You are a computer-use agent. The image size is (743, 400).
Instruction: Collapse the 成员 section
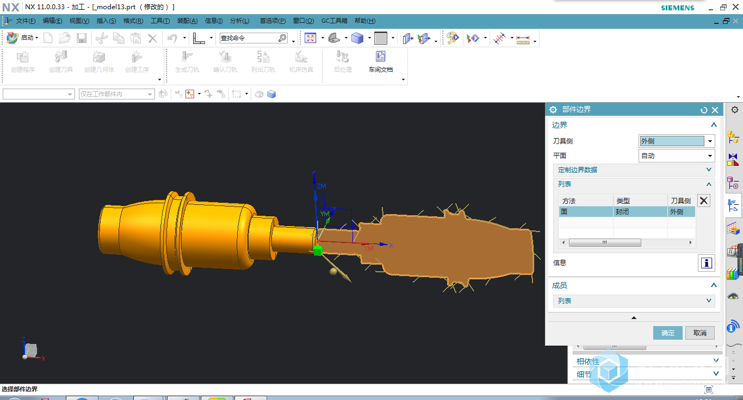714,285
